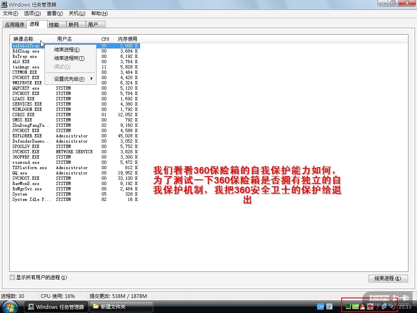The height and width of the screenshot is (313, 417).
Task: Select the EXPLORER.EXE process row
Action: click(x=75, y=136)
